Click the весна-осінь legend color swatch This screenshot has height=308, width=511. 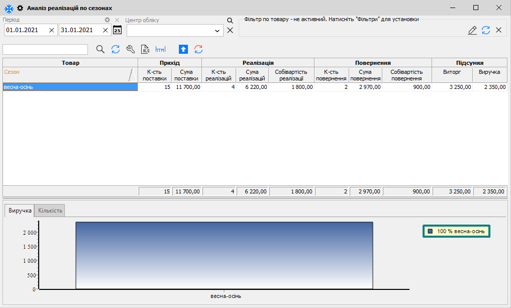click(x=430, y=231)
